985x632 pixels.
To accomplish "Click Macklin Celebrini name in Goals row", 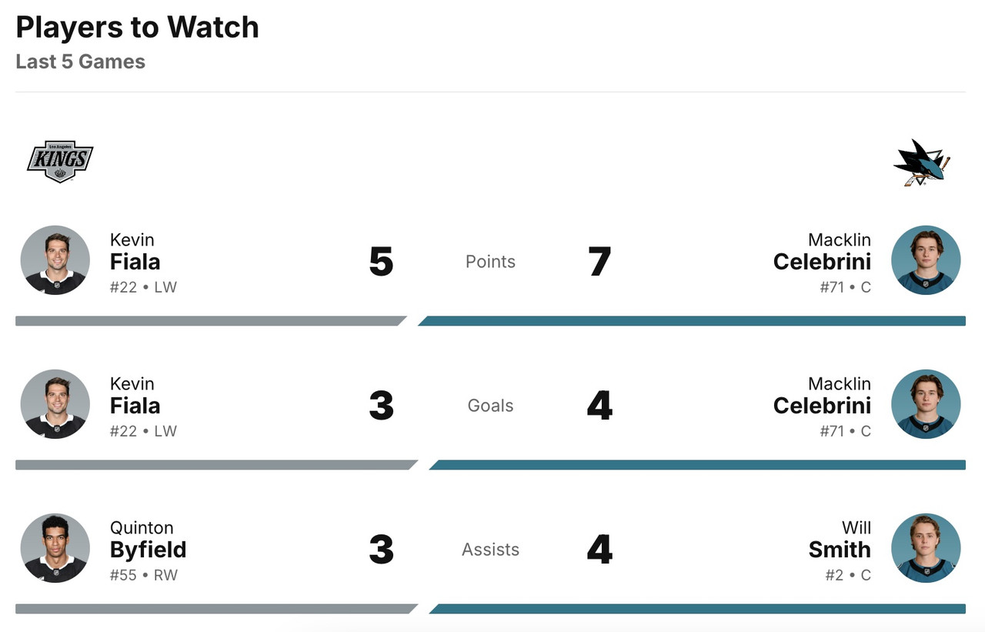I will pyautogui.click(x=822, y=406).
